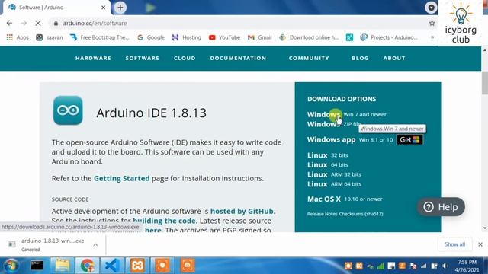
Task: Open the Help chat button
Action: point(441,207)
